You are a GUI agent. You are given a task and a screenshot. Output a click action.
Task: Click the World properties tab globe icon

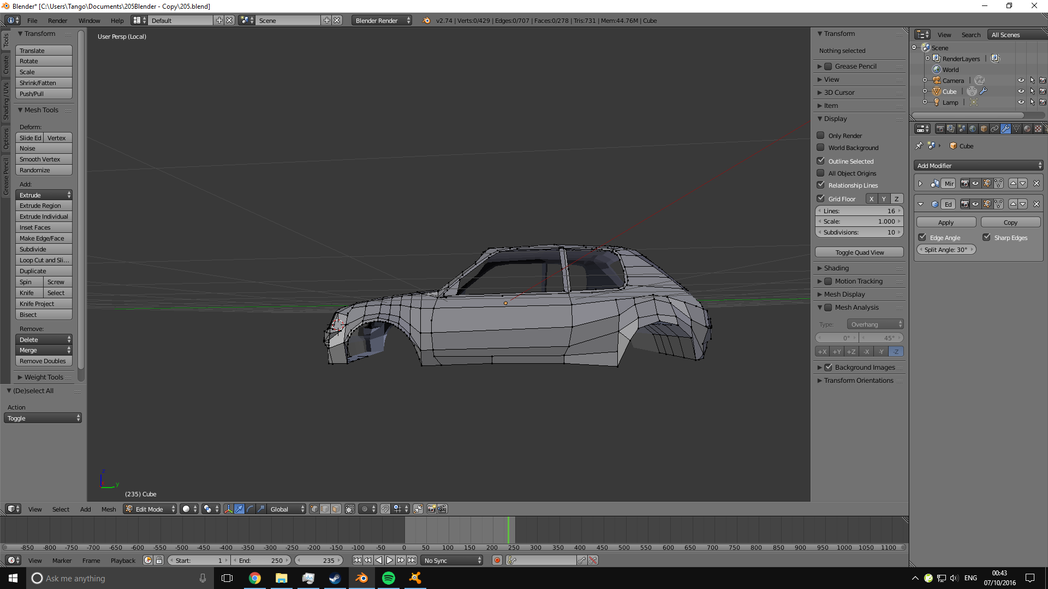click(x=973, y=129)
